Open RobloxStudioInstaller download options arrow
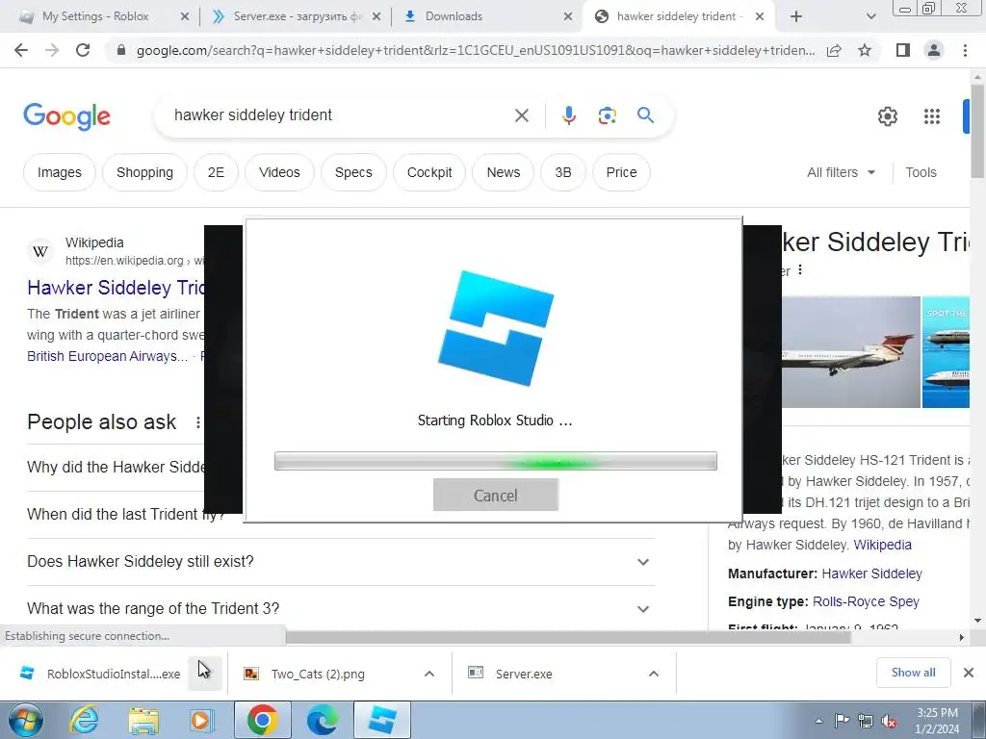This screenshot has height=739, width=986. 205,673
